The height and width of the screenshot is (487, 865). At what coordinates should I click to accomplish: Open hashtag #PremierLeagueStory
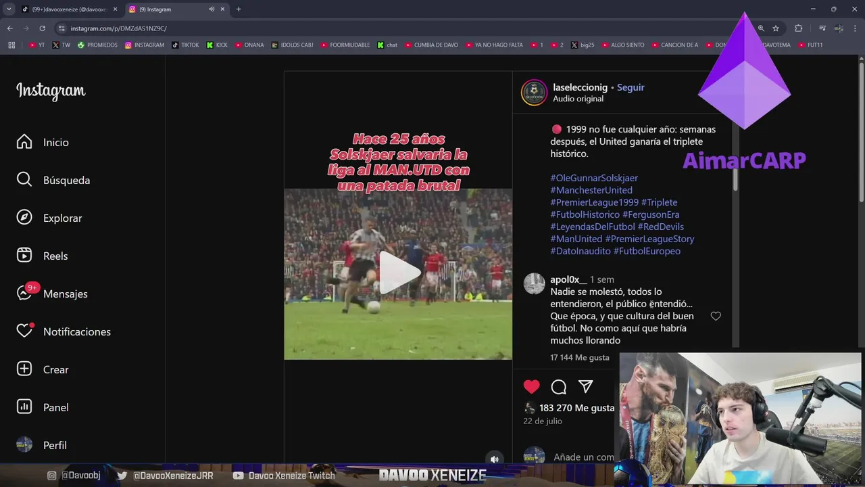coord(649,239)
